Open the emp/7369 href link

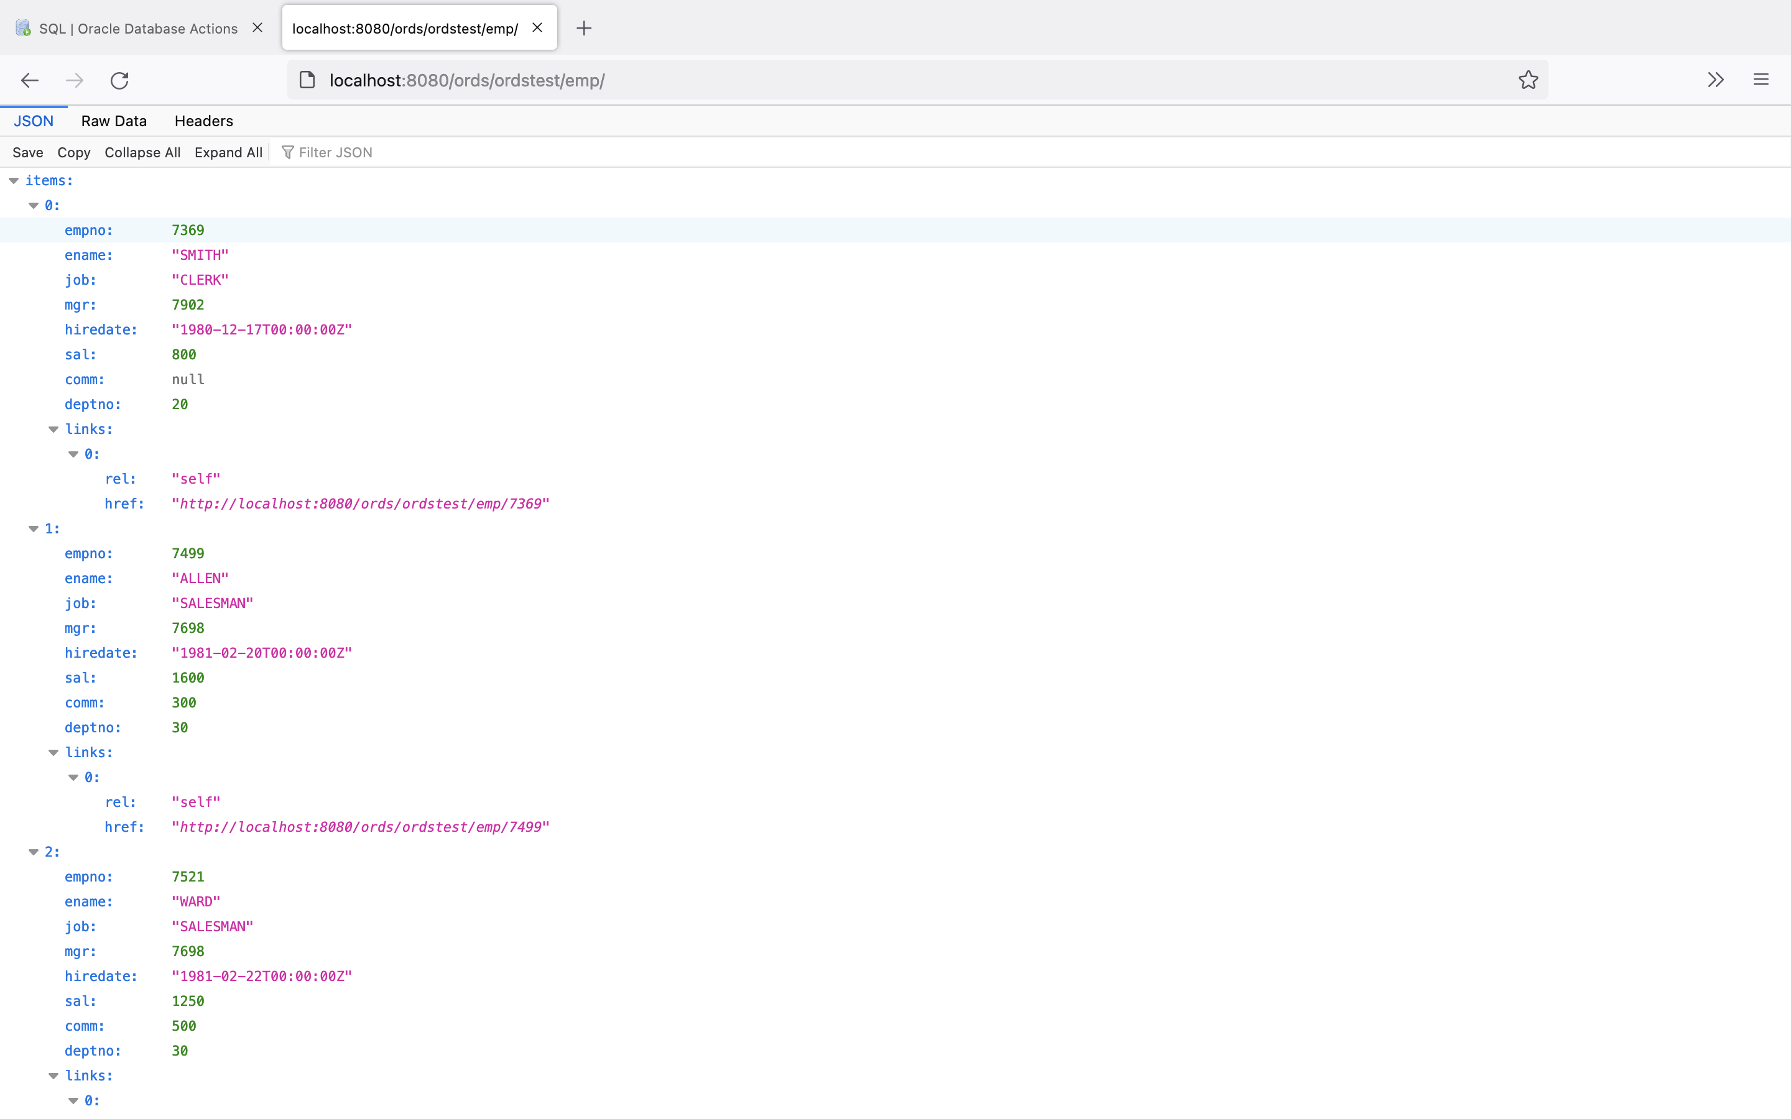[x=361, y=504]
